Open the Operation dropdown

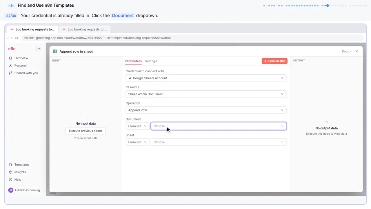click(206, 110)
